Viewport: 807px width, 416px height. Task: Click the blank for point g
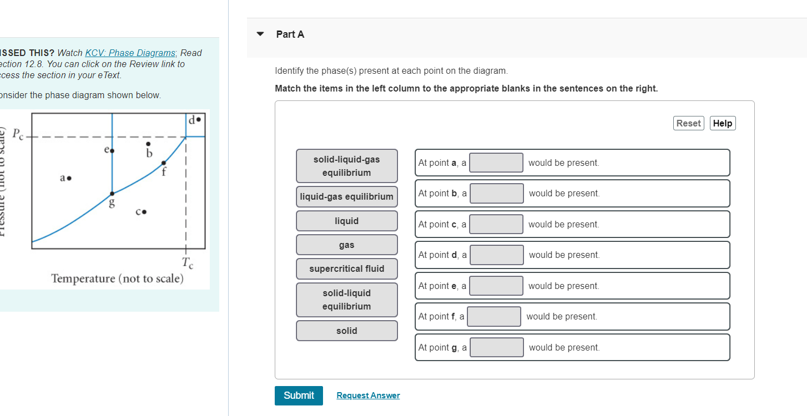pyautogui.click(x=497, y=347)
